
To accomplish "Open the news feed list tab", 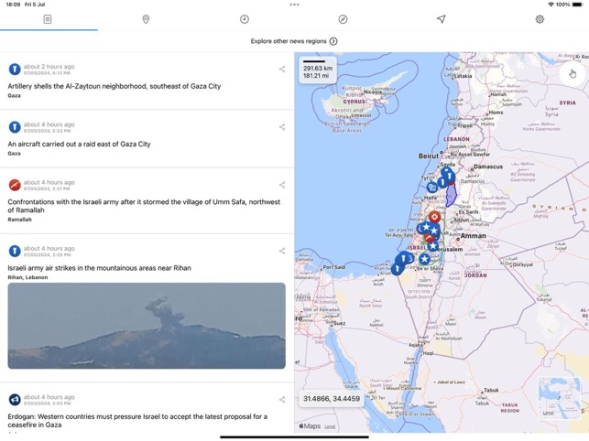I will [x=48, y=19].
